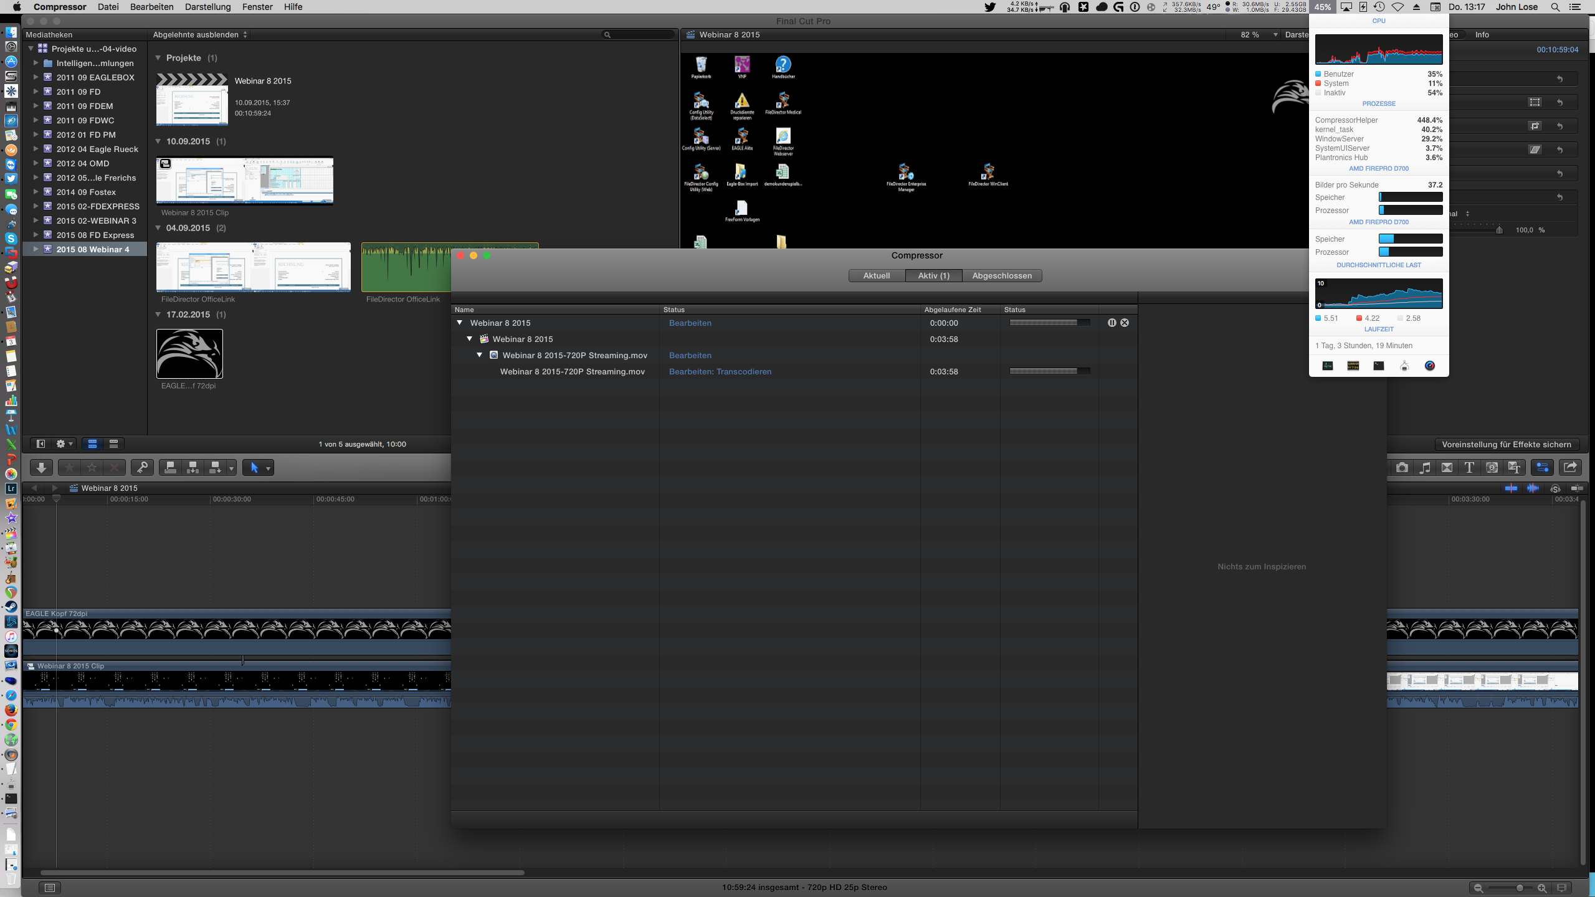
Task: Open timeline index list icon at bottom left
Action: coord(50,888)
